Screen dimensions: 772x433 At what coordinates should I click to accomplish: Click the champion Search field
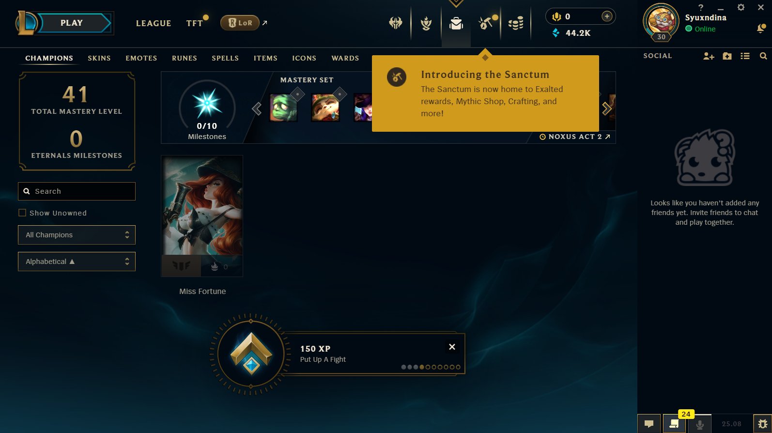click(x=77, y=191)
